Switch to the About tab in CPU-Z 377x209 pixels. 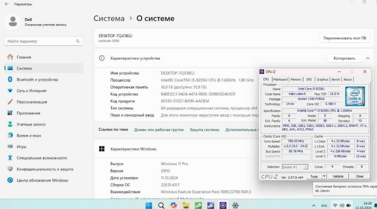[348, 79]
